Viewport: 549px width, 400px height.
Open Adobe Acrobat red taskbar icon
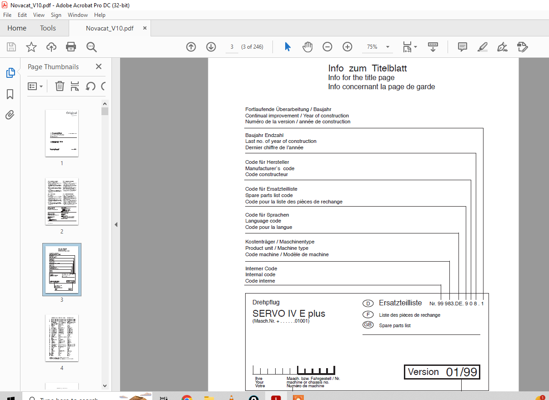276,397
